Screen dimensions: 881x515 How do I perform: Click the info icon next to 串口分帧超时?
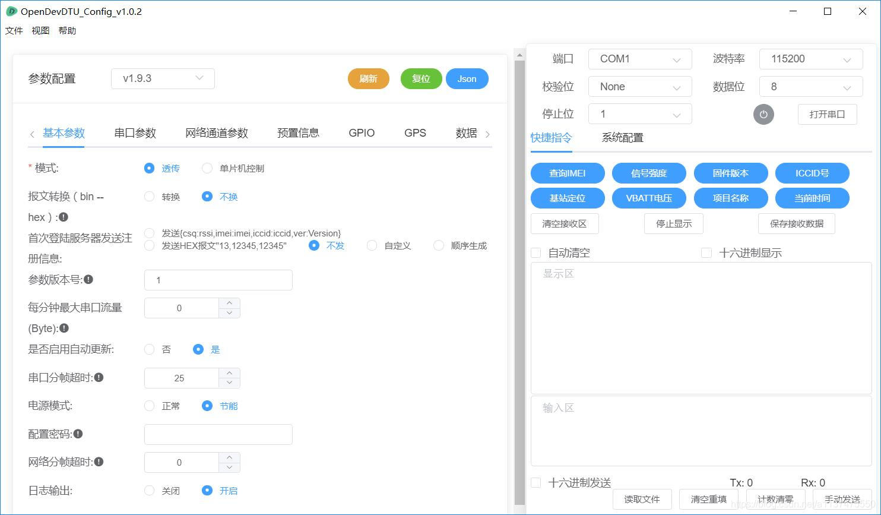click(x=99, y=377)
